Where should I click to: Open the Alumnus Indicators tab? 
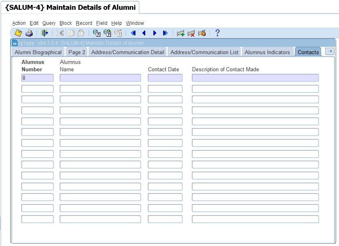pyautogui.click(x=267, y=52)
